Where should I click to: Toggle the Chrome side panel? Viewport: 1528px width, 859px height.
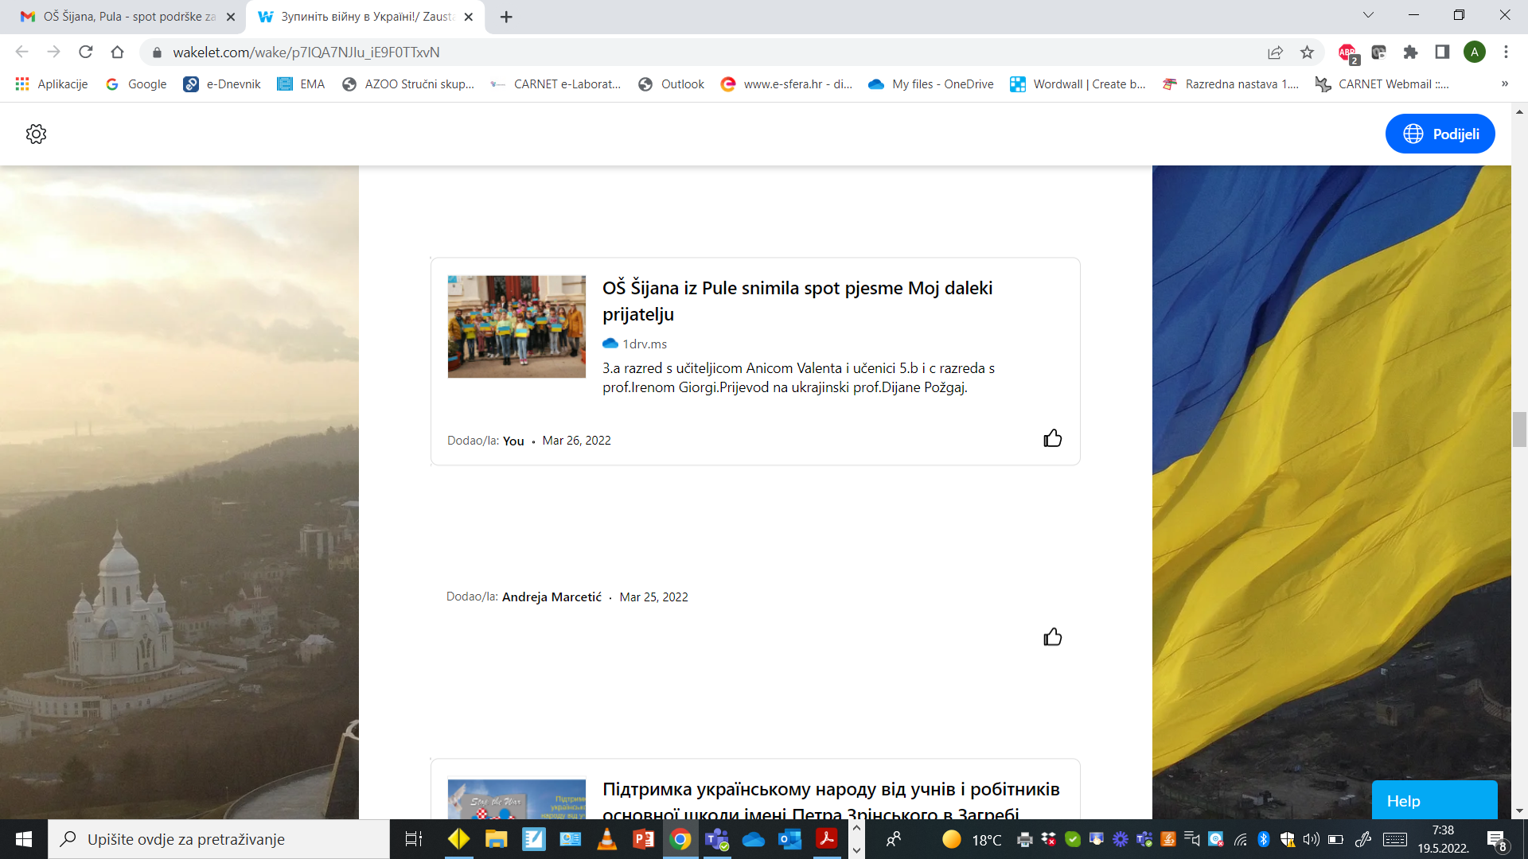click(x=1442, y=52)
